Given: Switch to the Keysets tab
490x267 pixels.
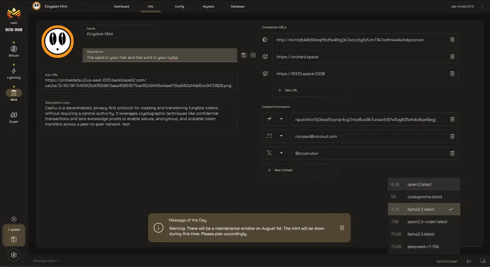Looking at the screenshot, I should point(209,7).
